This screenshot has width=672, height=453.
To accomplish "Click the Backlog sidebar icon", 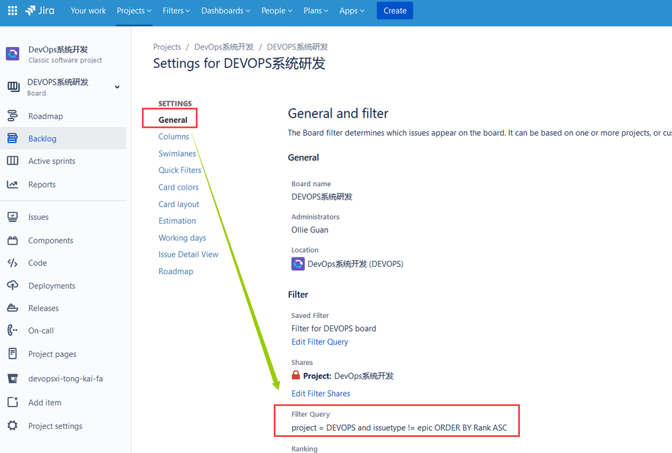I will click(x=12, y=138).
